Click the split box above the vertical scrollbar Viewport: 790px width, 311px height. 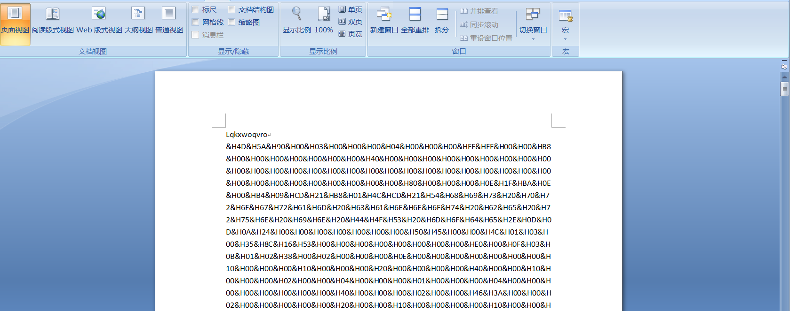point(784,61)
